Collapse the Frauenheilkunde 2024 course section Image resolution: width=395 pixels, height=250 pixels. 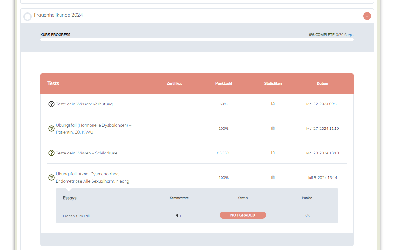point(367,16)
